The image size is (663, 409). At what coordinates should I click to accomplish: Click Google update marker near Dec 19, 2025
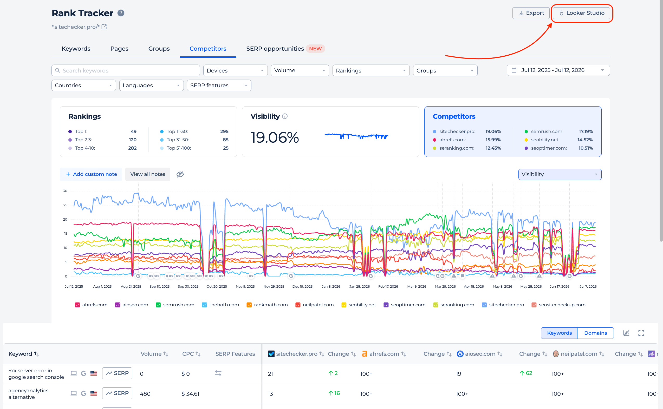[291, 276]
